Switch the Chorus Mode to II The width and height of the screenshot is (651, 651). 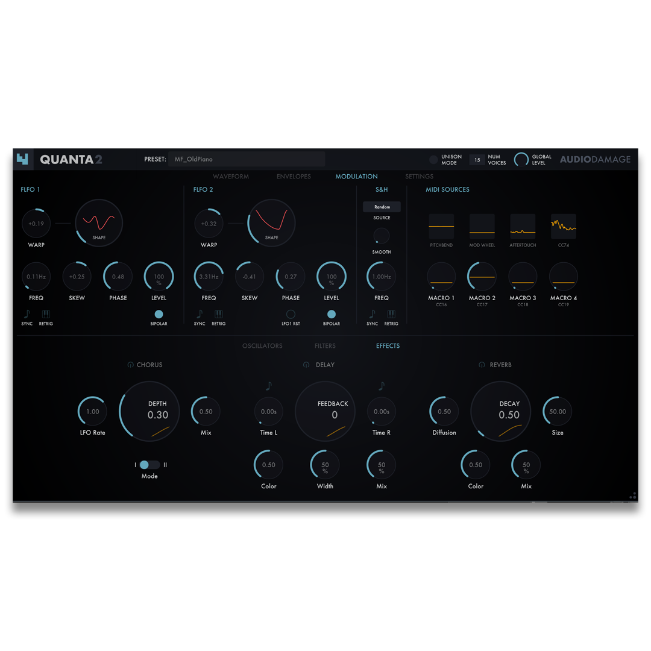pos(157,465)
